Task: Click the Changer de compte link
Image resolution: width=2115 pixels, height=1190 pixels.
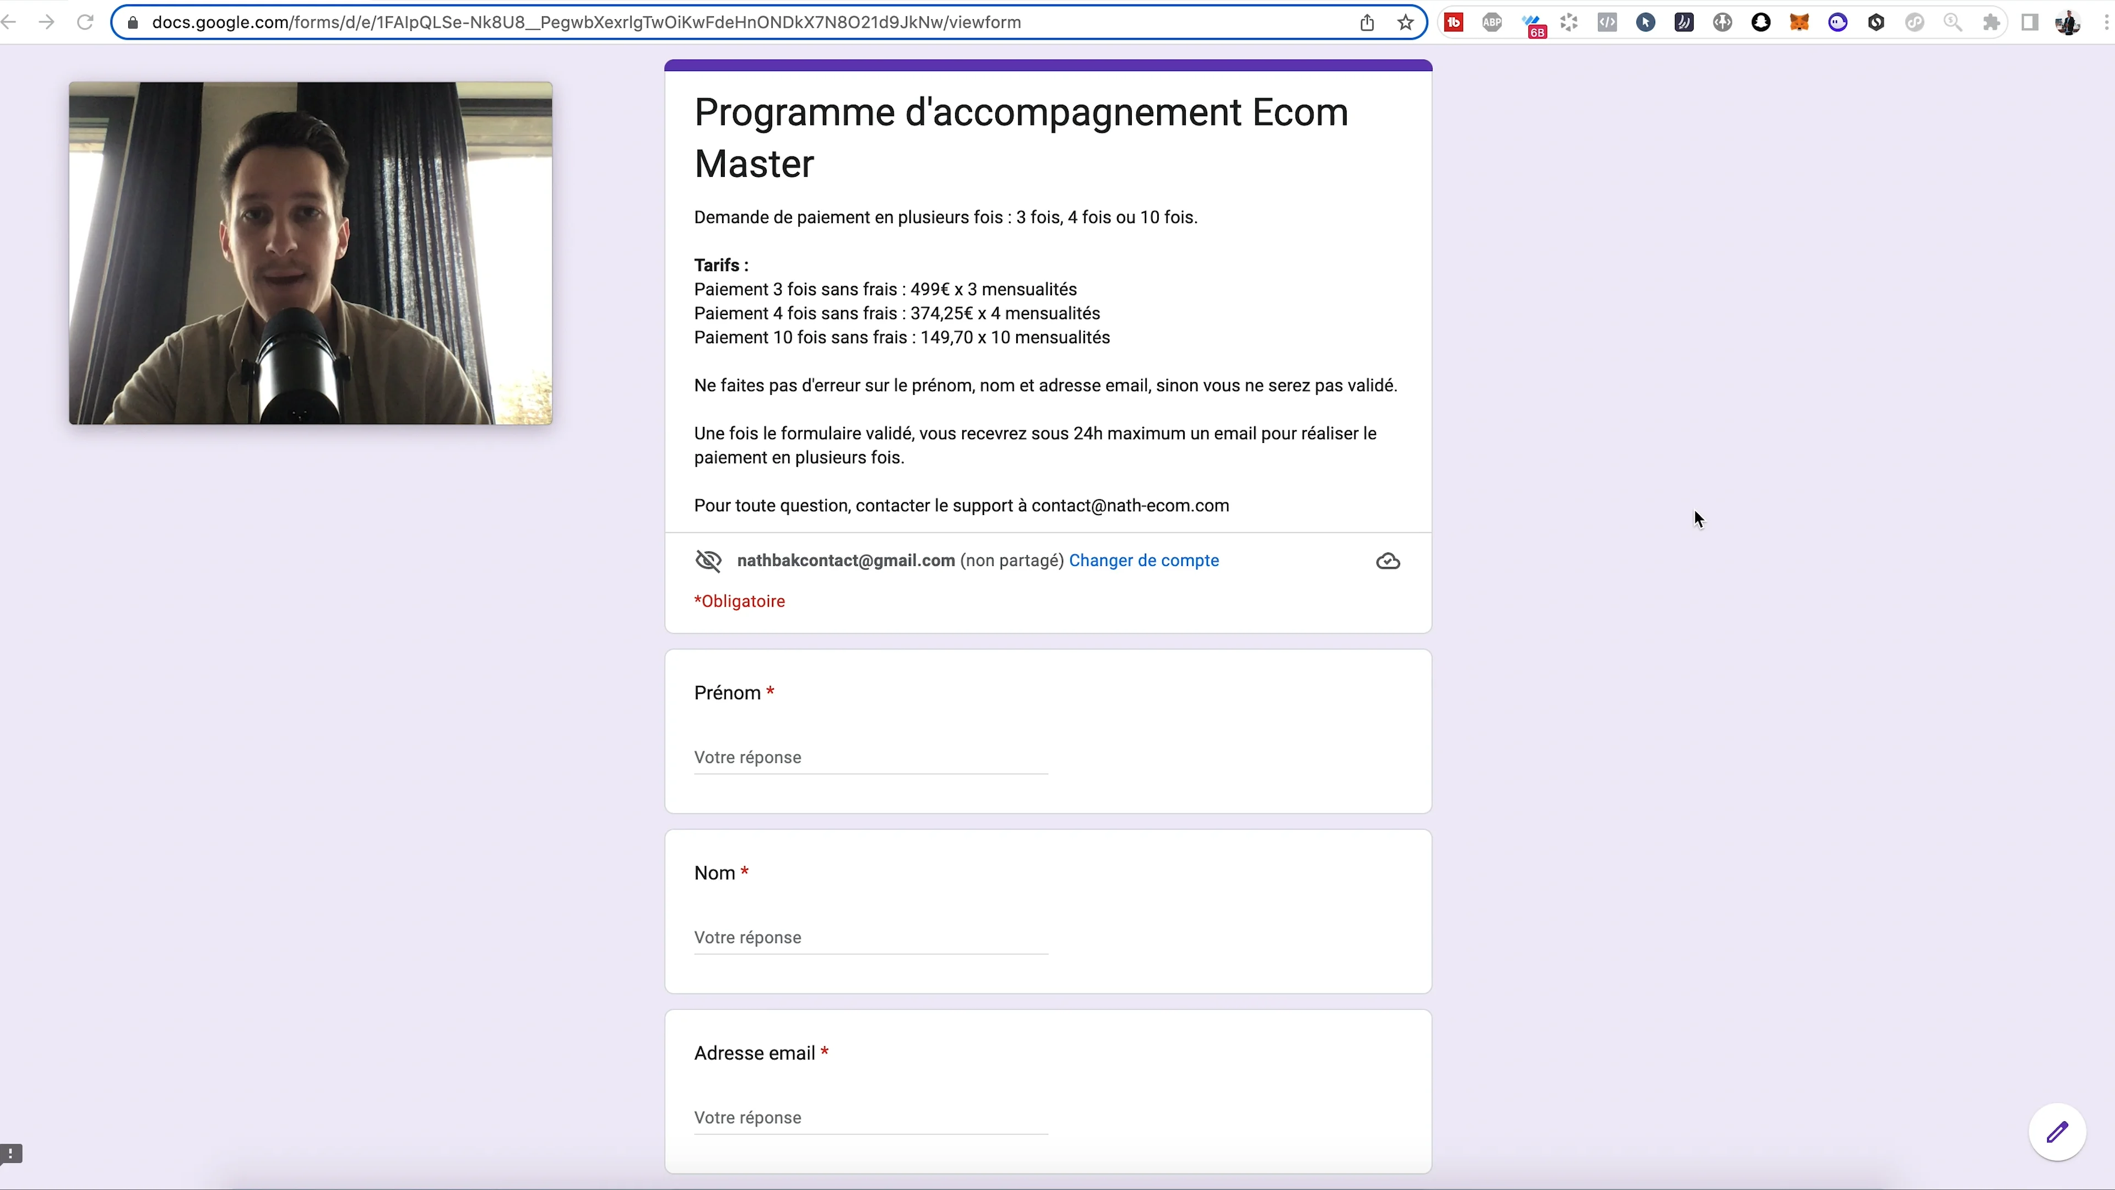Action: click(1144, 560)
